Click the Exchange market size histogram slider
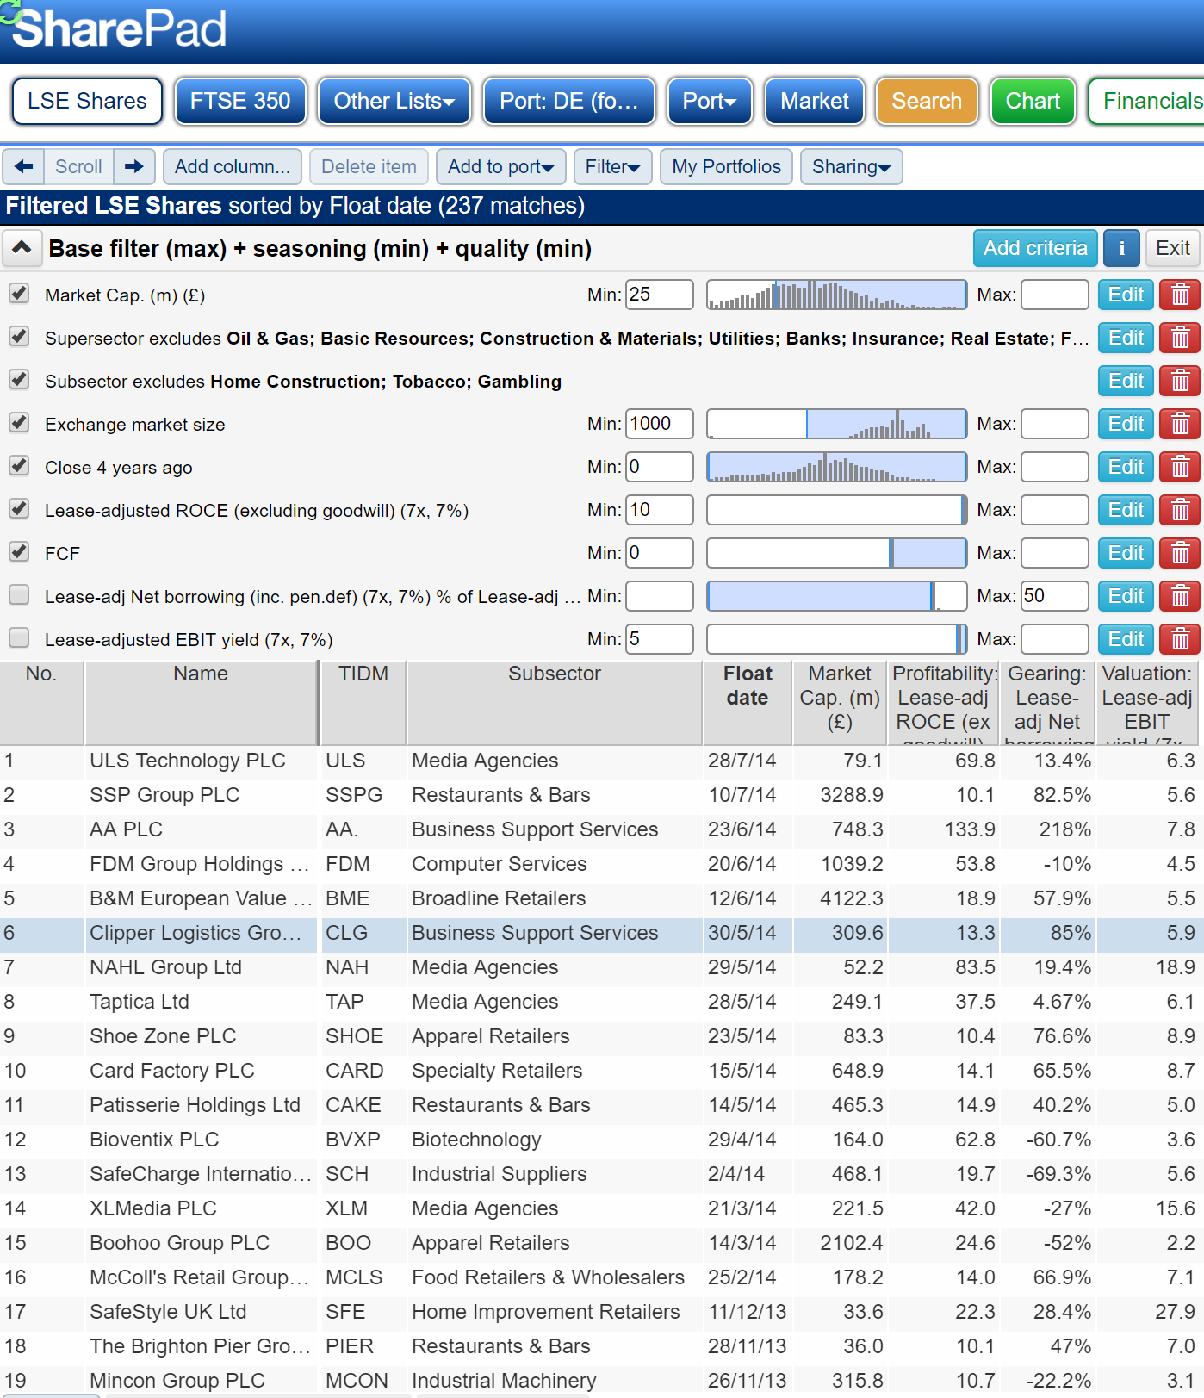Viewport: 1204px width, 1398px height. pos(836,424)
